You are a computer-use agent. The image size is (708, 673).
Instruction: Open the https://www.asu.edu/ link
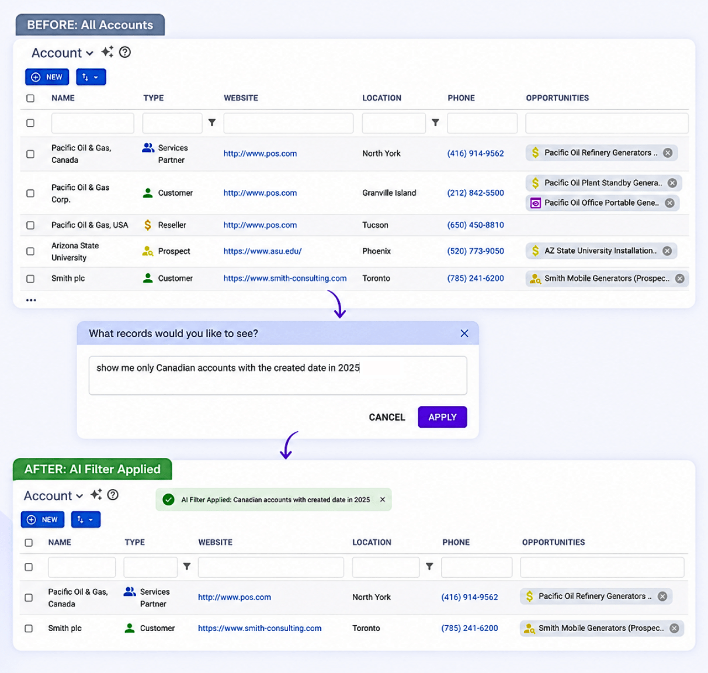click(262, 251)
